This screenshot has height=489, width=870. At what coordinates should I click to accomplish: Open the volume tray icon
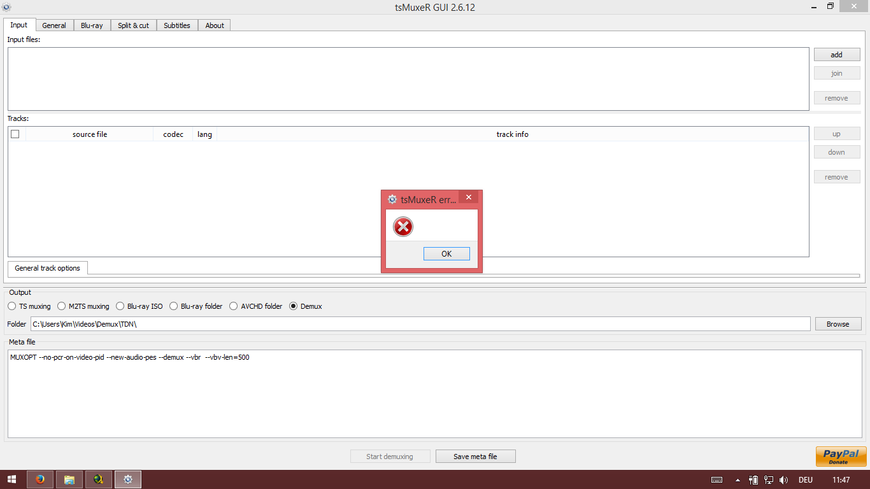[783, 479]
